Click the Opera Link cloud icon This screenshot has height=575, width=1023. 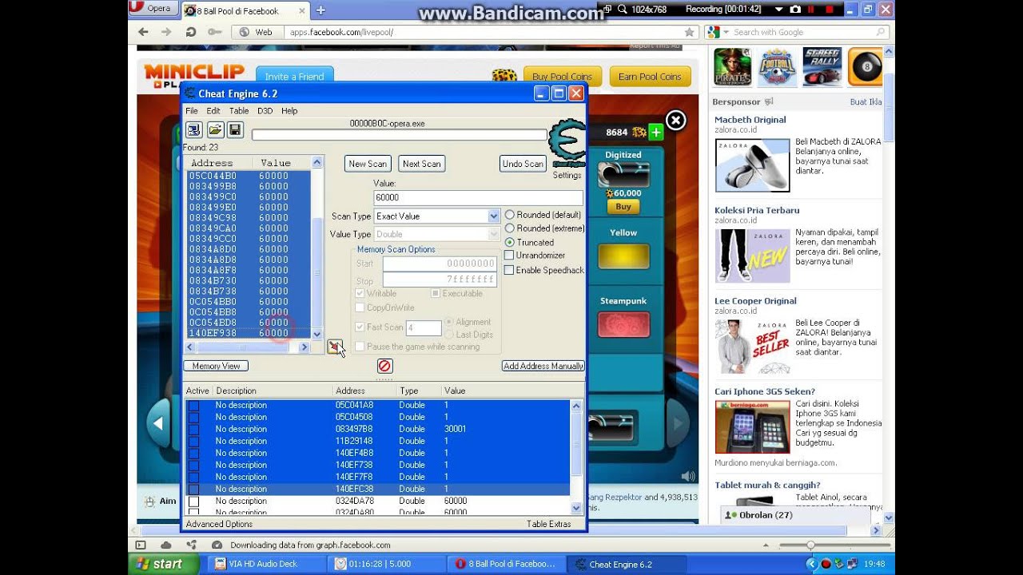click(x=165, y=545)
